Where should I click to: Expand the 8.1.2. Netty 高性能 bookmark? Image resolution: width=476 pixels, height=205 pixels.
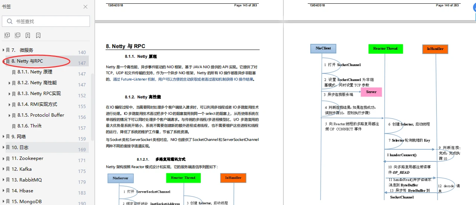click(x=9, y=83)
